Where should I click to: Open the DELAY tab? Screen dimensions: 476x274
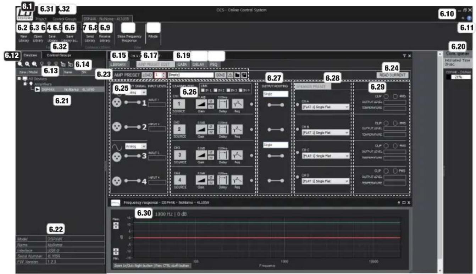point(199,65)
